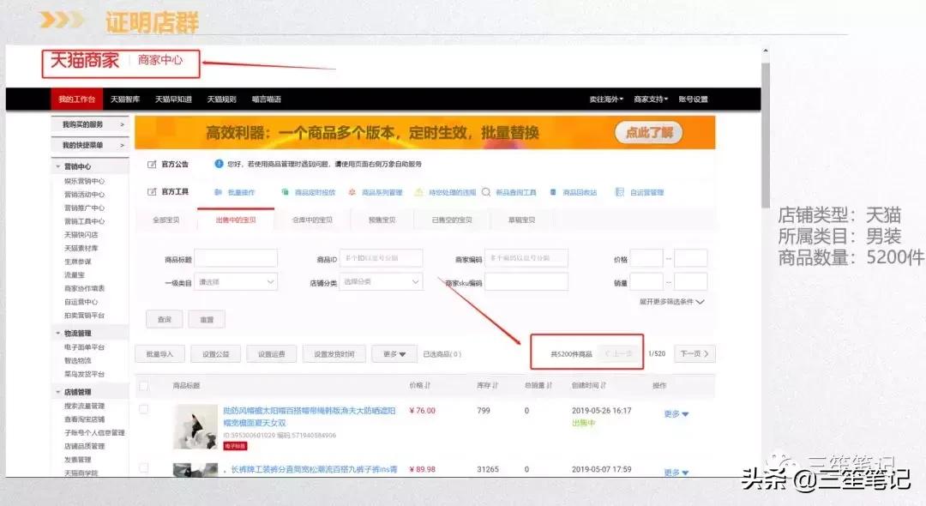
Task: Check the first product row checkbox
Action: coord(143,410)
